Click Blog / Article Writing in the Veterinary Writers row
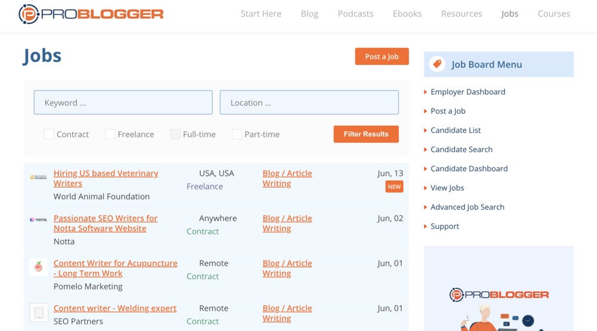The width and height of the screenshot is (597, 331). click(287, 178)
